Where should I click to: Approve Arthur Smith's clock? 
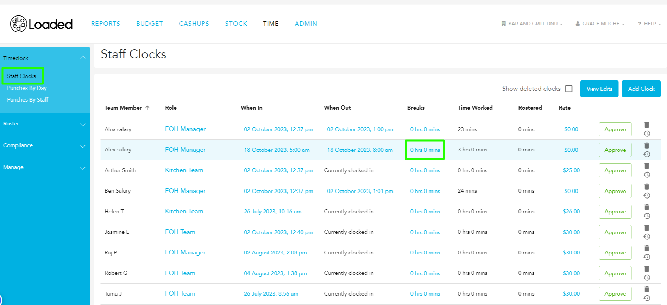coord(615,170)
